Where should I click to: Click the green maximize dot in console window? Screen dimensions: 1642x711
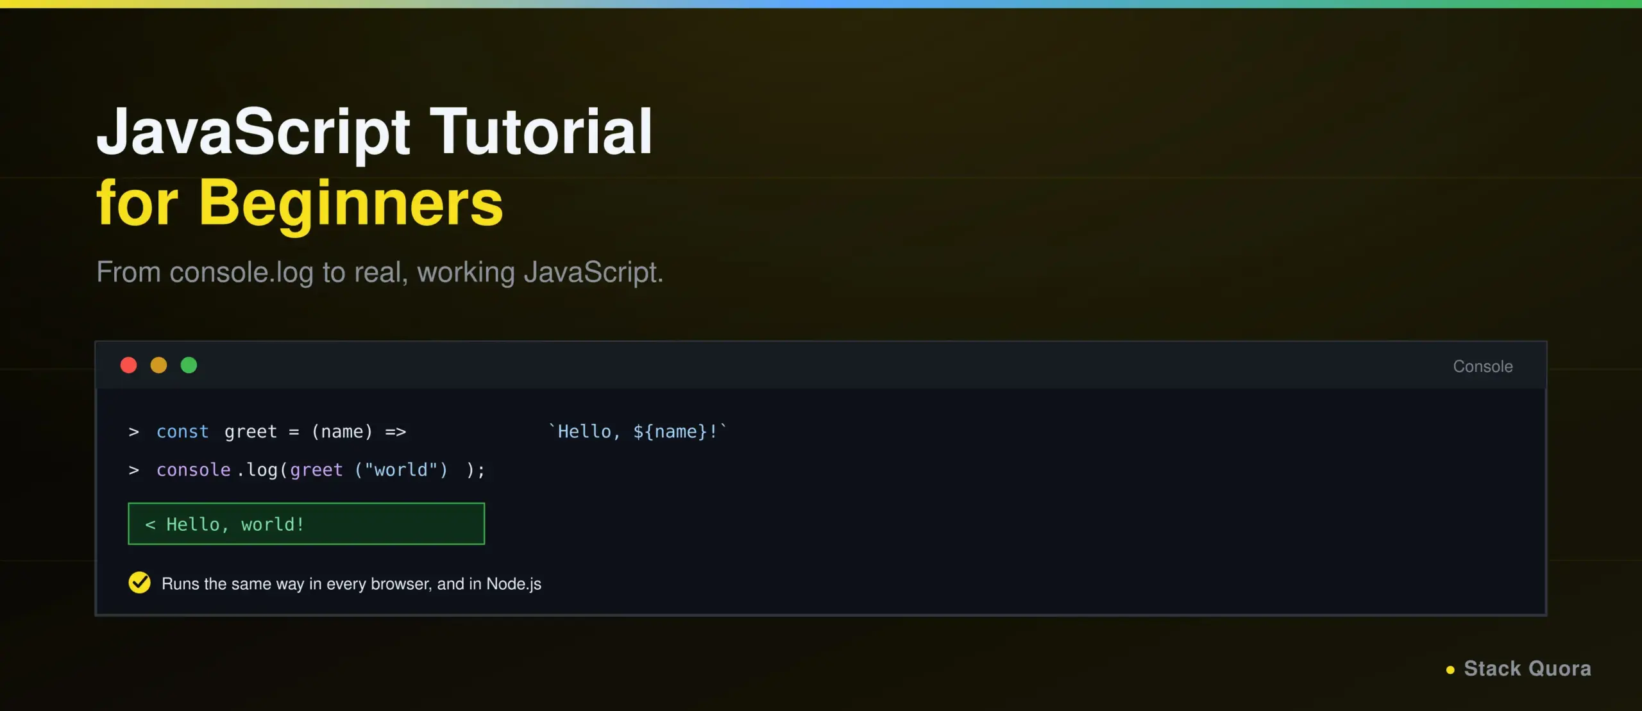(189, 365)
